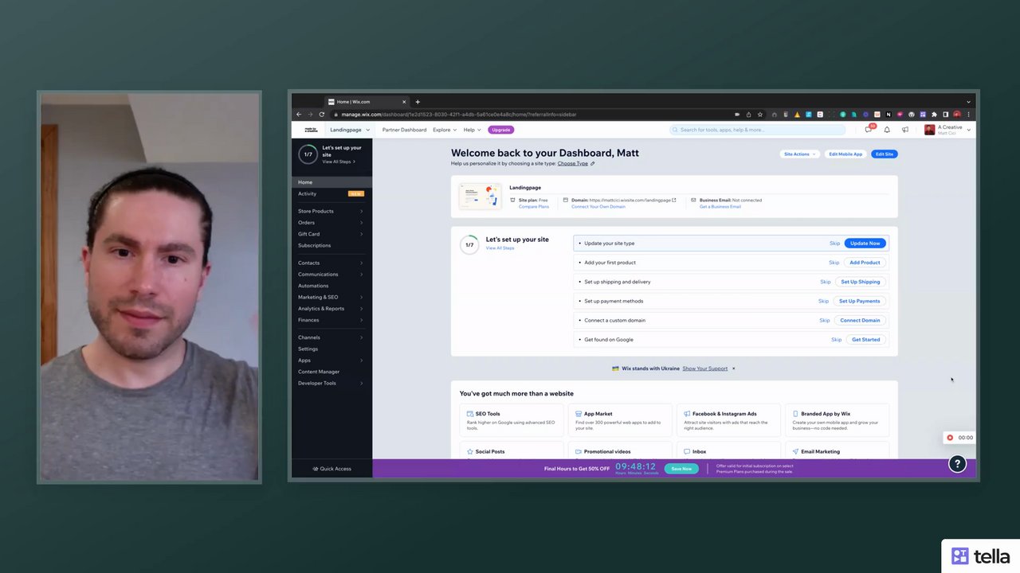Image resolution: width=1020 pixels, height=573 pixels.
Task: Open Partner Dashboard in top bar
Action: (404, 130)
